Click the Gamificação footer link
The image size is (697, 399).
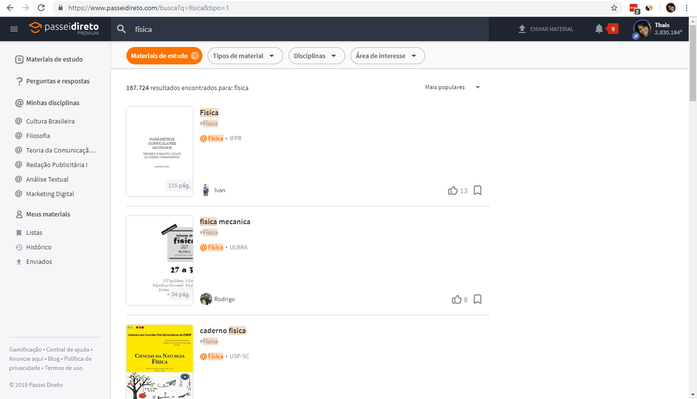coord(25,350)
